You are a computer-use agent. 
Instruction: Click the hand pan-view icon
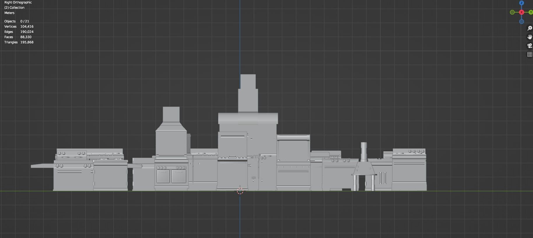pos(530,37)
